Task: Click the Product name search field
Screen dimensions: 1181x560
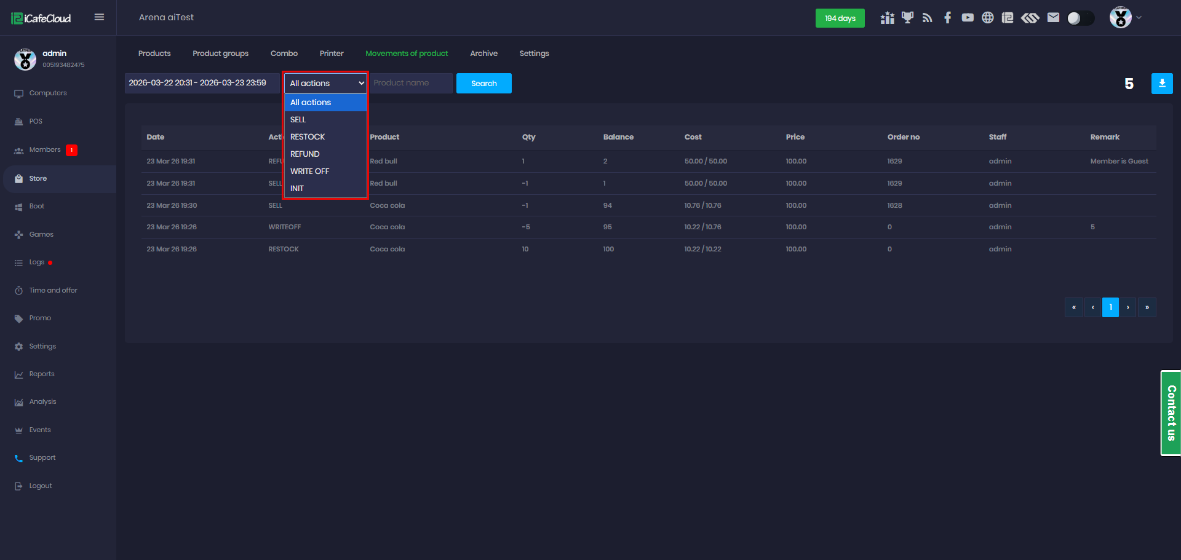Action: pyautogui.click(x=410, y=83)
